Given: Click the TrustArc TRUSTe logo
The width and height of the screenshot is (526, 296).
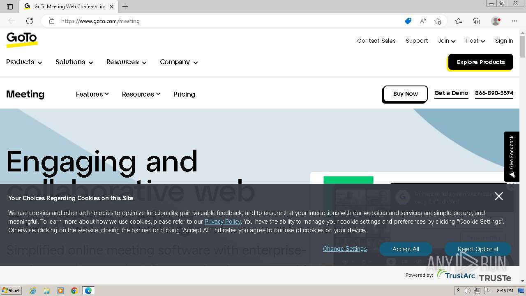Looking at the screenshot, I should point(474,276).
